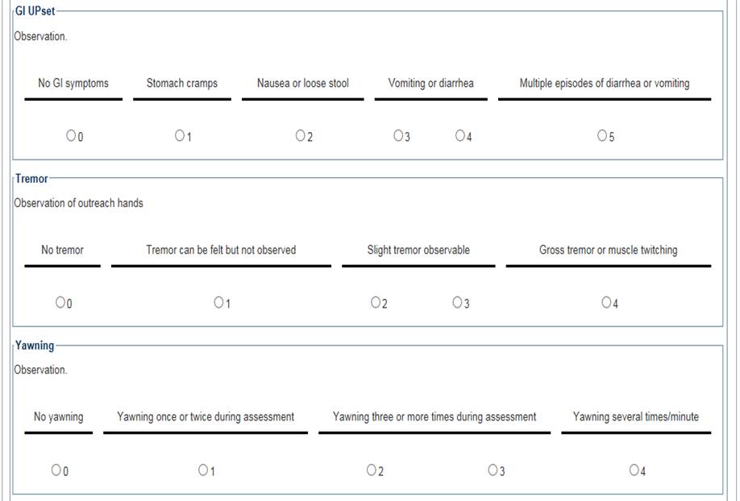
Task: Mark Tremor score 2
Action: click(376, 303)
